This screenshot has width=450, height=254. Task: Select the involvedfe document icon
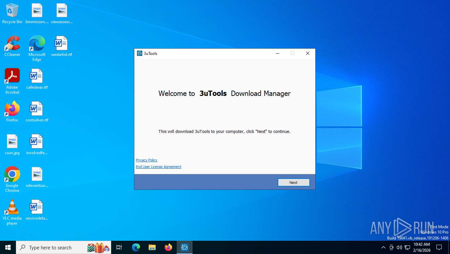(x=37, y=145)
